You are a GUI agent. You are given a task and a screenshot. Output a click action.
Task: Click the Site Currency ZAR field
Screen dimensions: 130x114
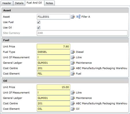coord(82,33)
